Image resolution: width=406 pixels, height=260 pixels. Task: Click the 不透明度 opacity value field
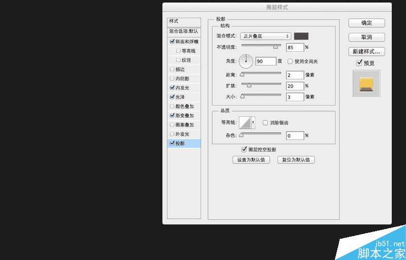(294, 47)
